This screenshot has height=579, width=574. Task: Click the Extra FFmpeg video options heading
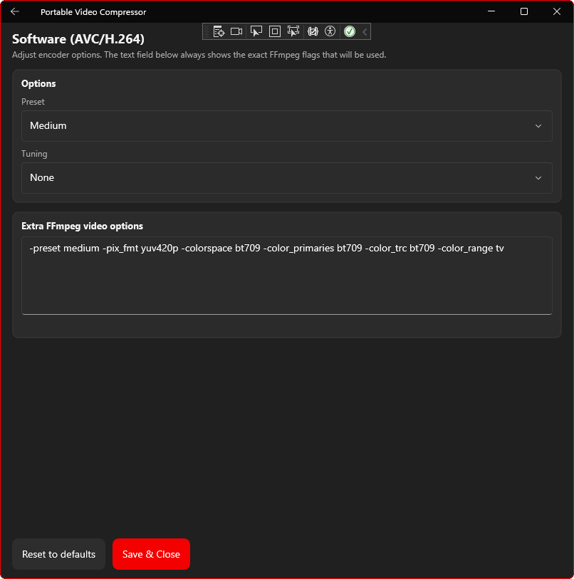pyautogui.click(x=82, y=226)
